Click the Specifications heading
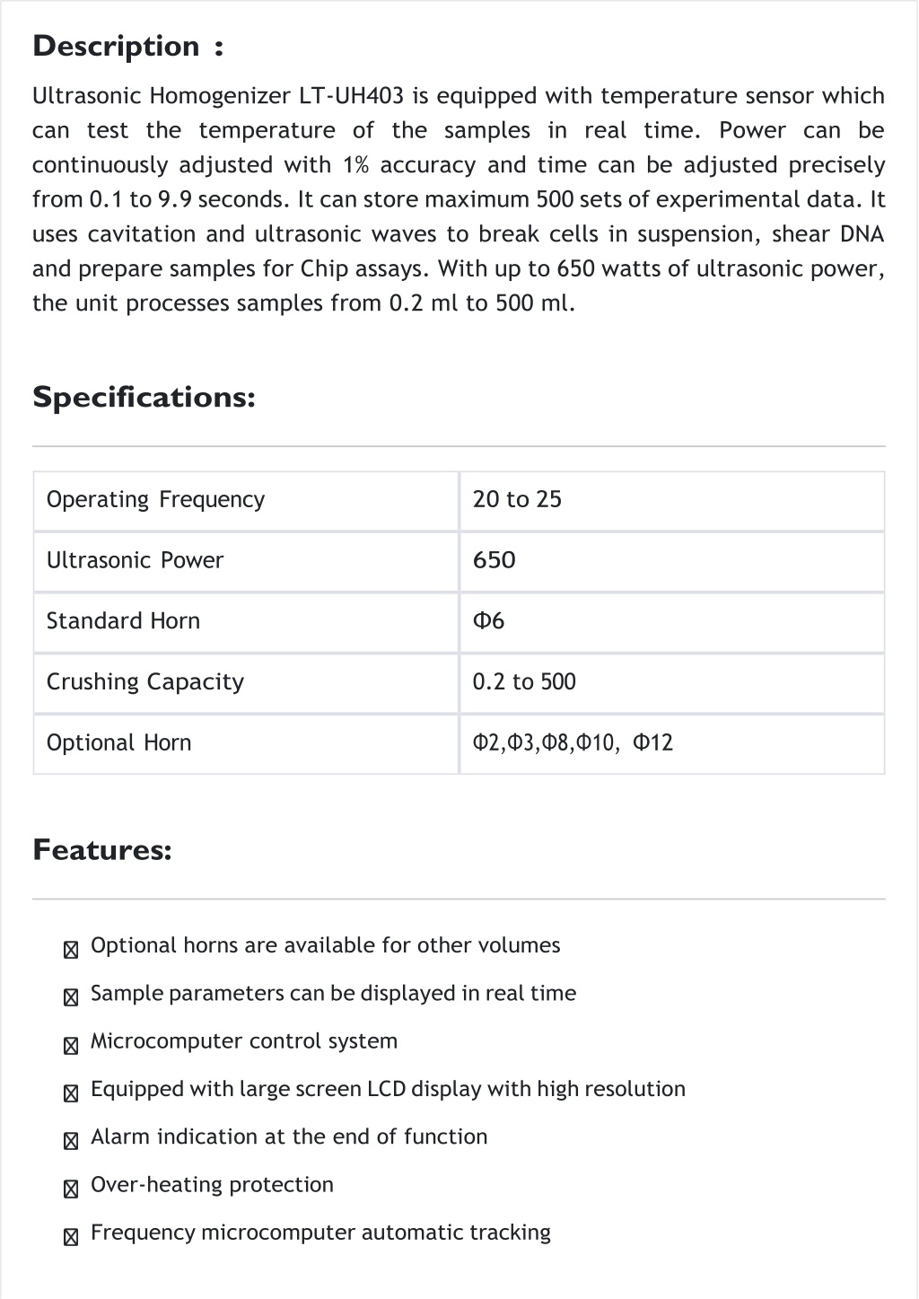919x1299 pixels. (144, 397)
